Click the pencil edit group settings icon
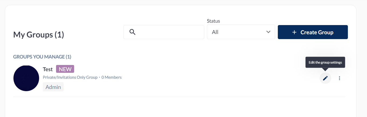 coord(325,78)
